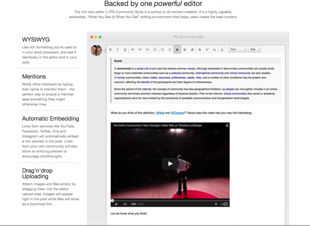The image size is (310, 226).
Task: Click the virtual community link in the quote
Action: tap(240, 73)
